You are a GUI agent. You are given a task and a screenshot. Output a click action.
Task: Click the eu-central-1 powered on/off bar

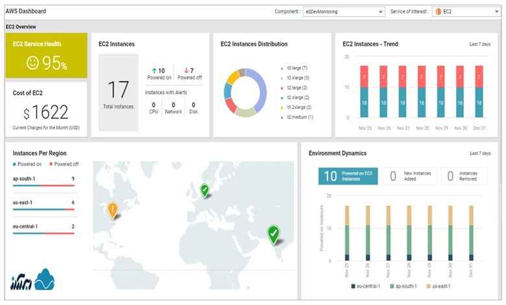(43, 234)
